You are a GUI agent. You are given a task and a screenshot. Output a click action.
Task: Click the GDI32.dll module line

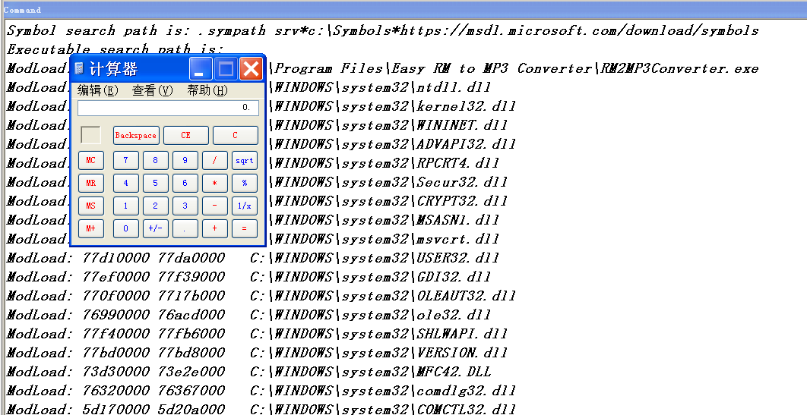(x=248, y=277)
